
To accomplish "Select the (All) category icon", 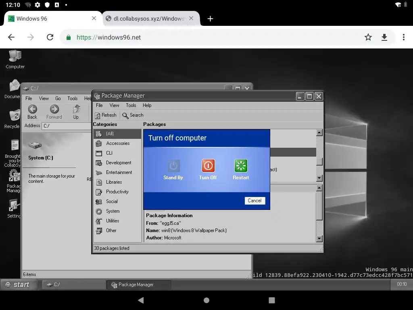I will (99, 134).
